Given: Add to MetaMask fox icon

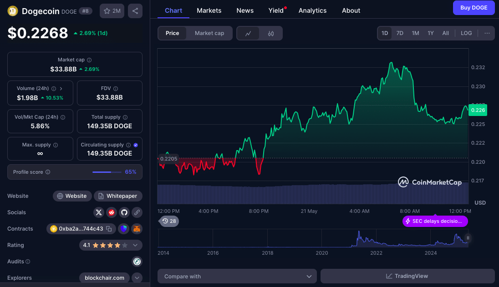Looking at the screenshot, I should click(x=137, y=229).
